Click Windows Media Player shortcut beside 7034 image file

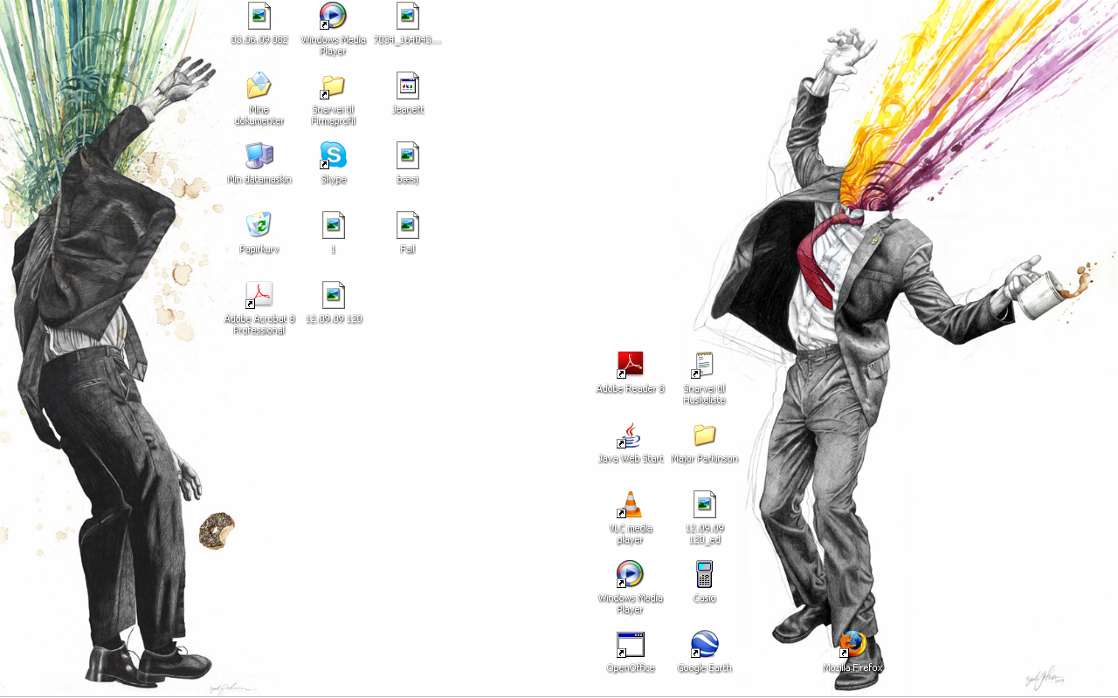click(333, 16)
